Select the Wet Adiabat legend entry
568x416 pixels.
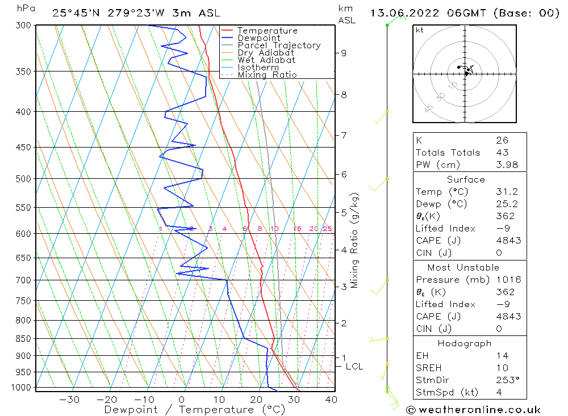click(x=266, y=60)
